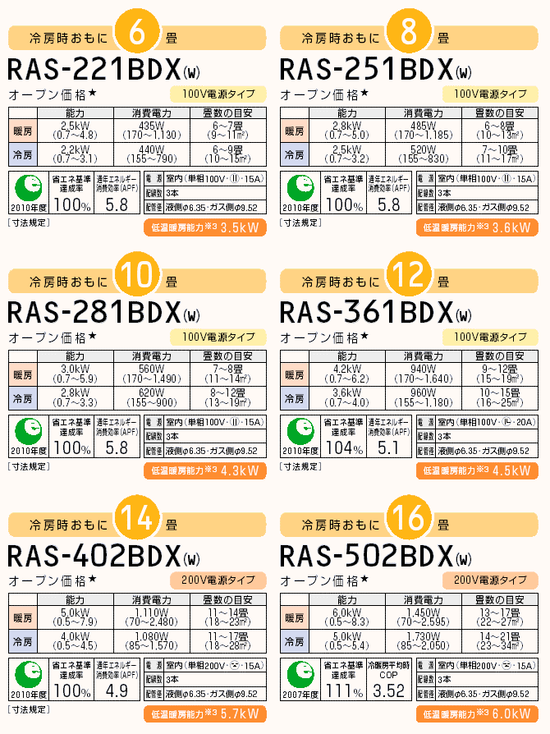Click the 低温暖房能力 5.7kW badge

point(205,713)
